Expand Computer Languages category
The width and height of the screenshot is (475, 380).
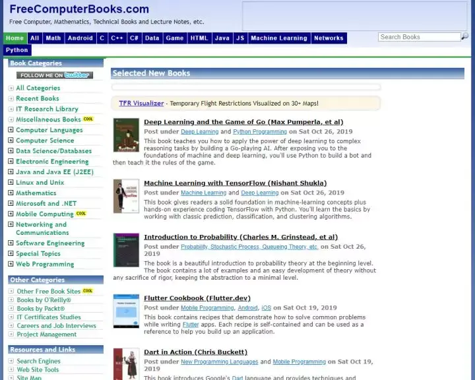tap(11, 130)
